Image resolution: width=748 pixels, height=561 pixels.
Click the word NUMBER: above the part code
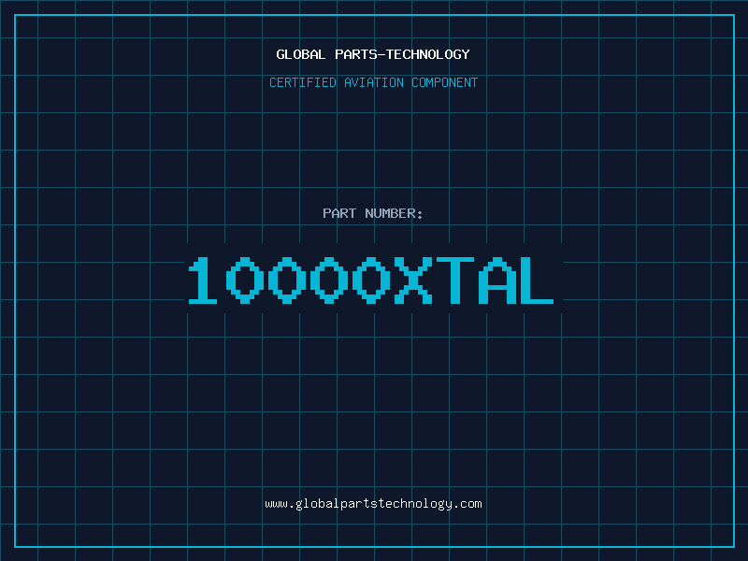394,213
